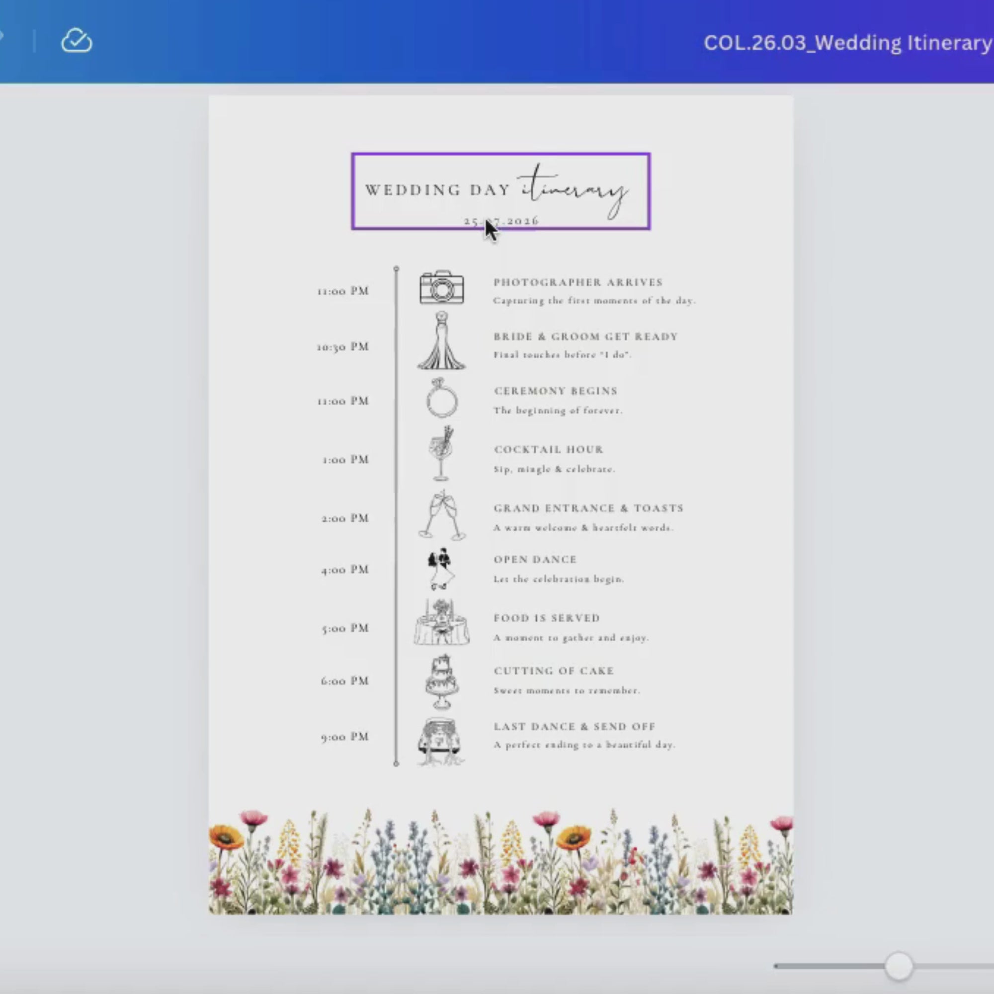994x994 pixels.
Task: Select the camera icon graphic
Action: coord(441,287)
